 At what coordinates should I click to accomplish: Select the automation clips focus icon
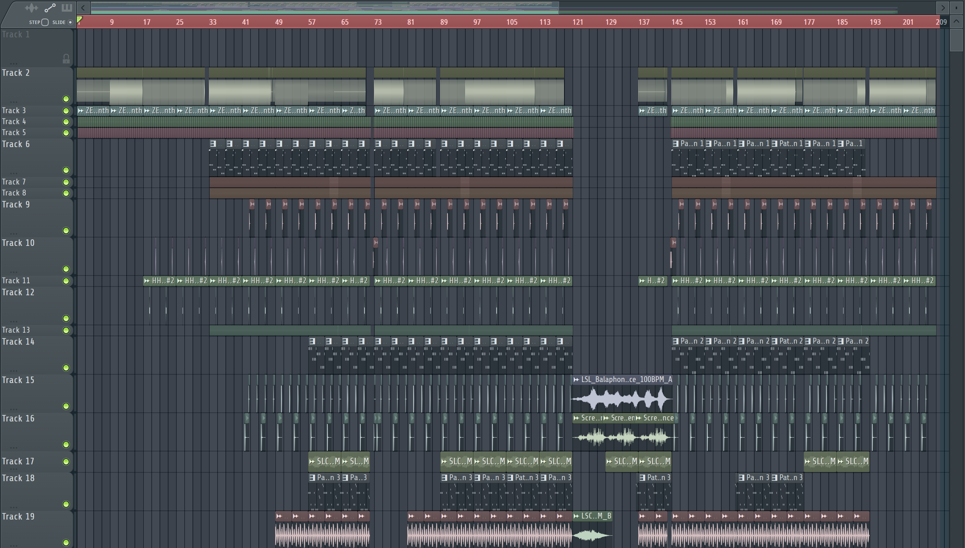[x=50, y=8]
